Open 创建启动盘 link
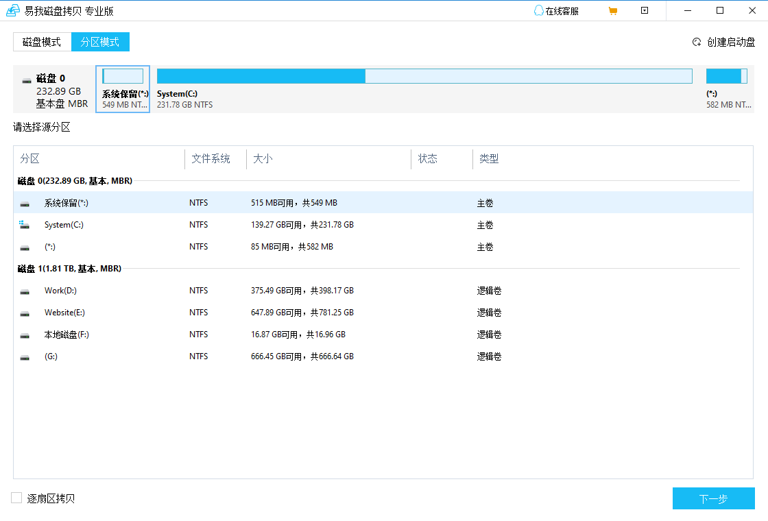The height and width of the screenshot is (521, 768). [x=731, y=42]
